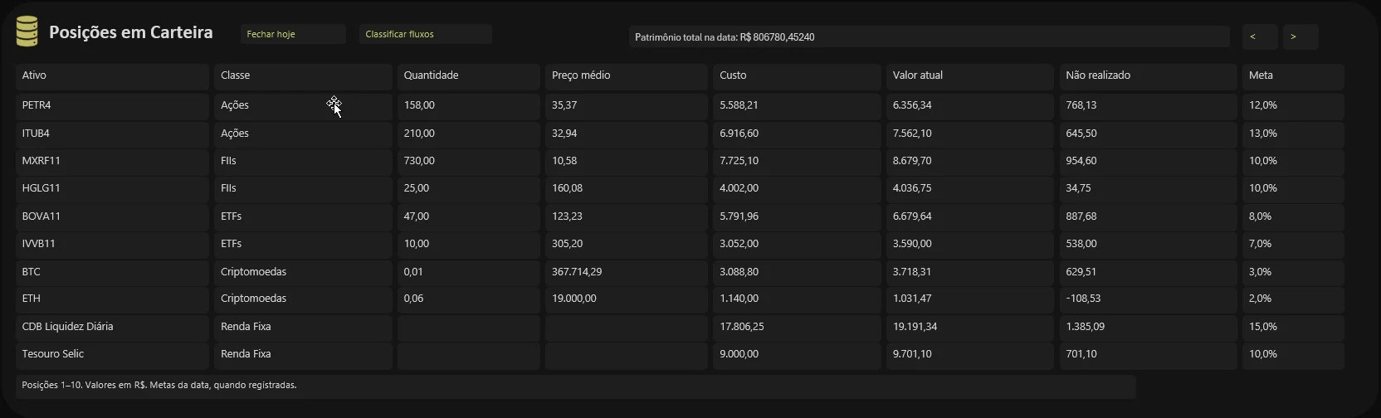Click BOVA11 quantity 47,00
The width and height of the screenshot is (1381, 418).
click(x=468, y=216)
